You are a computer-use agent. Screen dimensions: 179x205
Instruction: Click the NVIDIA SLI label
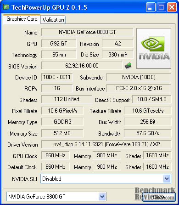coord(24,179)
